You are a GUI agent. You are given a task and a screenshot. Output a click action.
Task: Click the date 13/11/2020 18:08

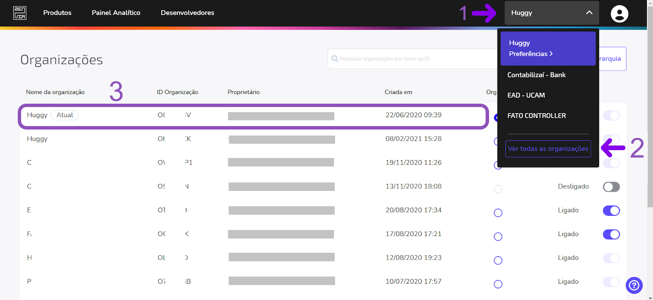pos(413,186)
